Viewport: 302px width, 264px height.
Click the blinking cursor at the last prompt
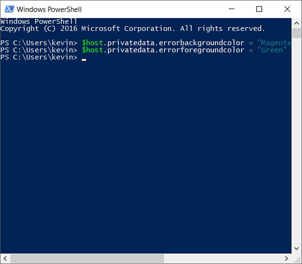[84, 60]
